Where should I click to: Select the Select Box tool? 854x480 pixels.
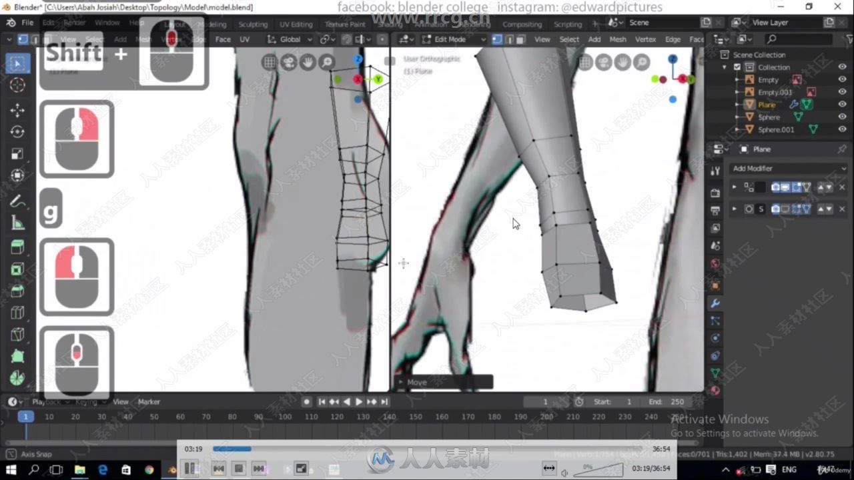pyautogui.click(x=17, y=64)
